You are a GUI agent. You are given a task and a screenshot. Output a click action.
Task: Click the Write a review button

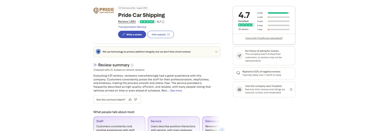(x=132, y=34)
